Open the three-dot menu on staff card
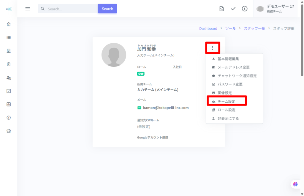 click(x=212, y=48)
